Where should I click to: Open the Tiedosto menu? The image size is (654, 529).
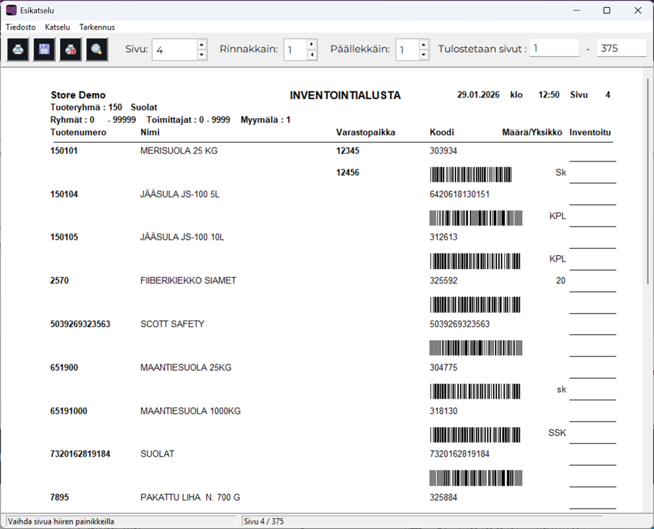pos(21,27)
